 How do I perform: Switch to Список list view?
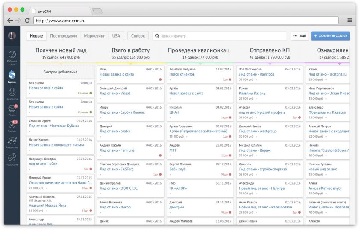tap(138, 36)
